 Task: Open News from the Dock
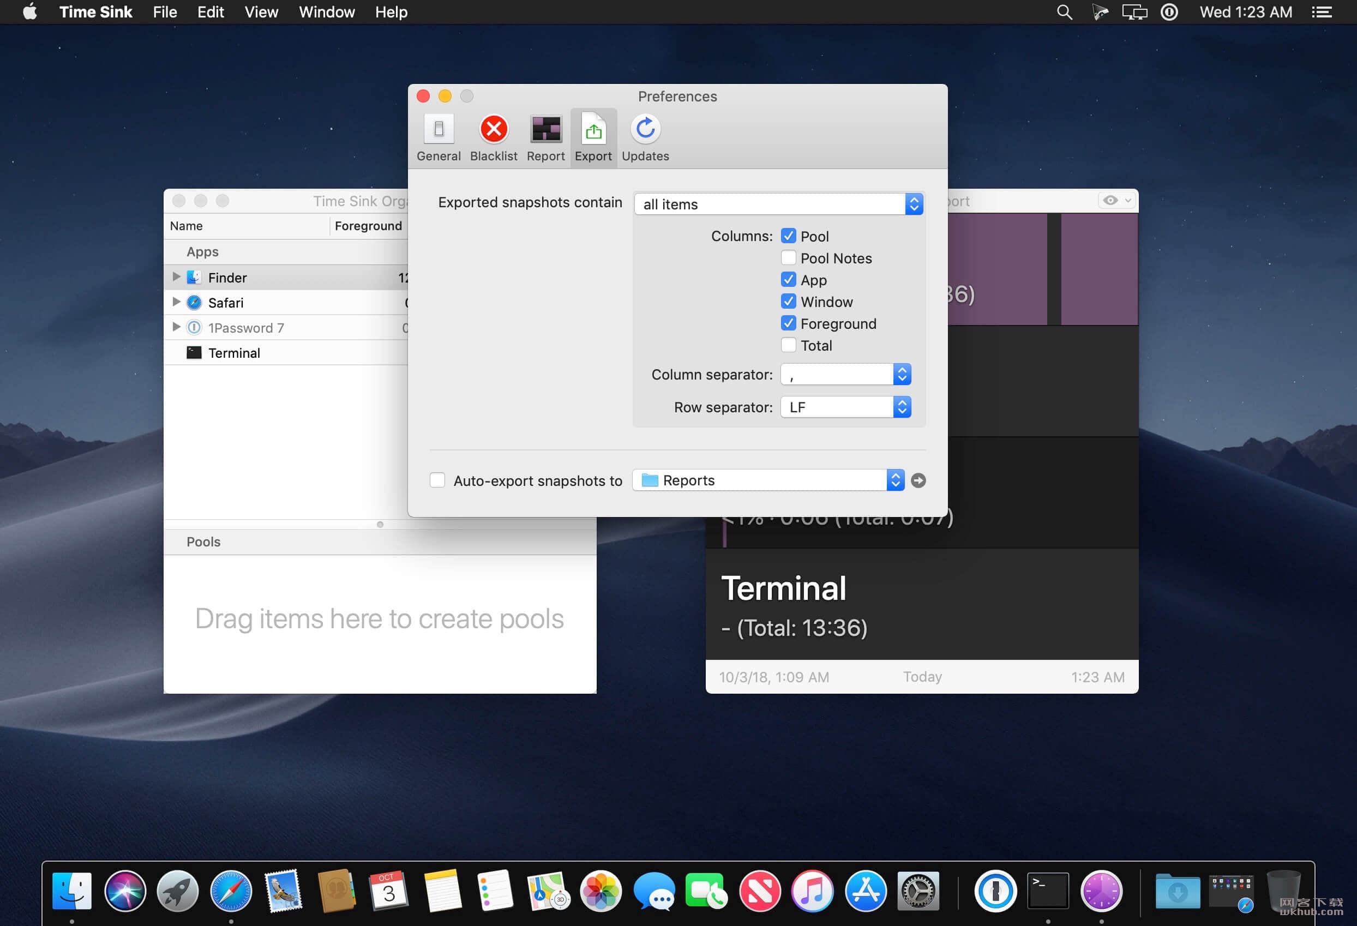click(x=760, y=890)
